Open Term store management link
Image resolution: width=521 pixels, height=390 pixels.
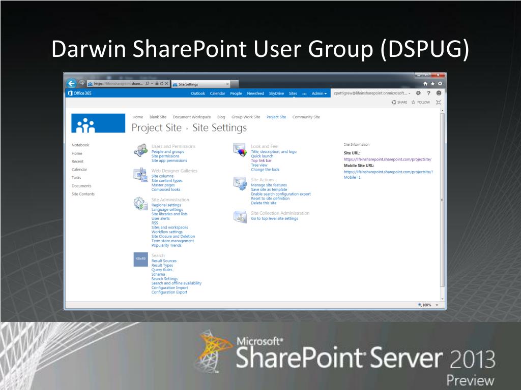tap(173, 241)
